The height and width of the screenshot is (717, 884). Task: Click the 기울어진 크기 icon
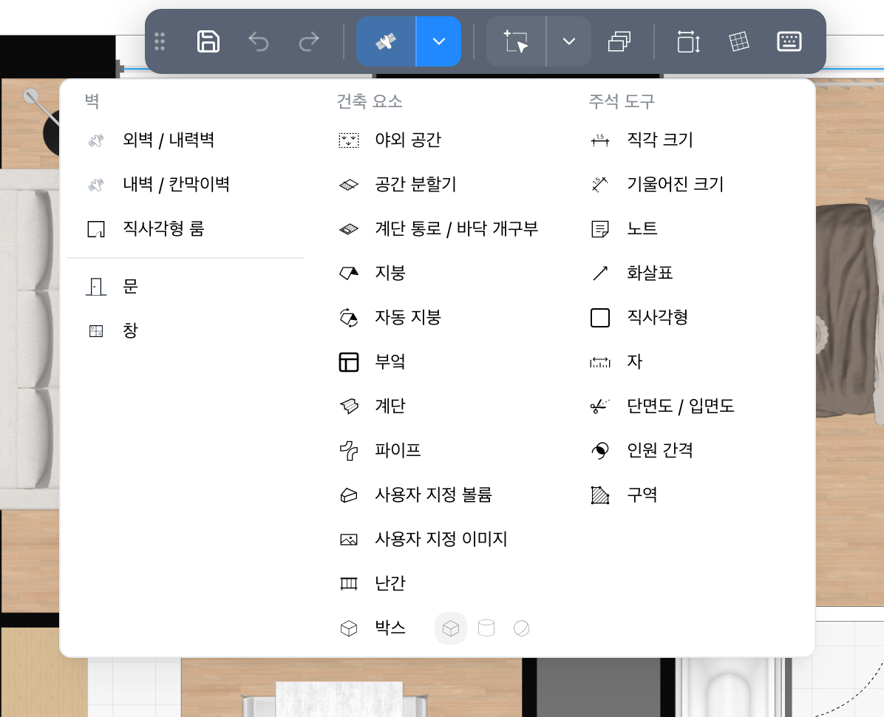coord(600,184)
